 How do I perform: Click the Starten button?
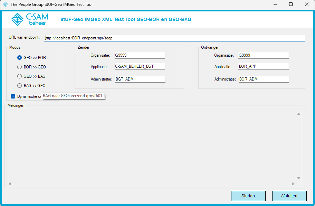tap(248, 196)
